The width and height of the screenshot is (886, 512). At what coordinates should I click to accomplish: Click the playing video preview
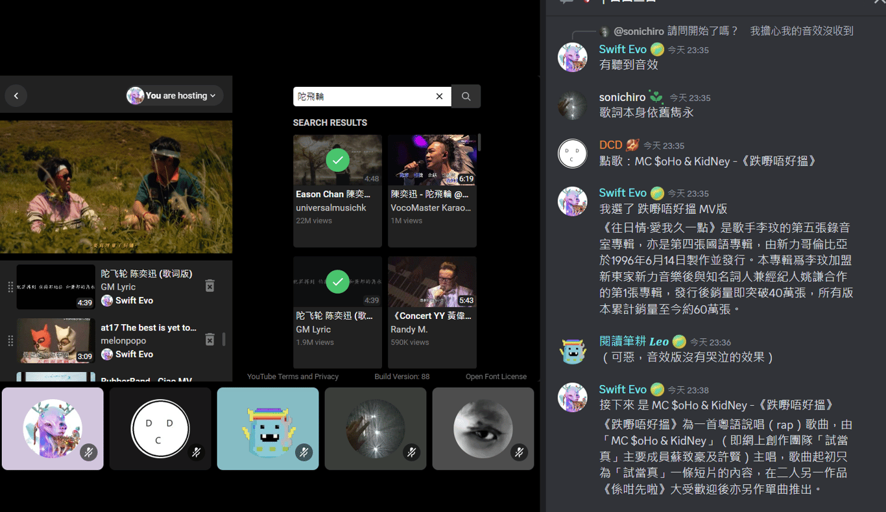click(x=116, y=187)
